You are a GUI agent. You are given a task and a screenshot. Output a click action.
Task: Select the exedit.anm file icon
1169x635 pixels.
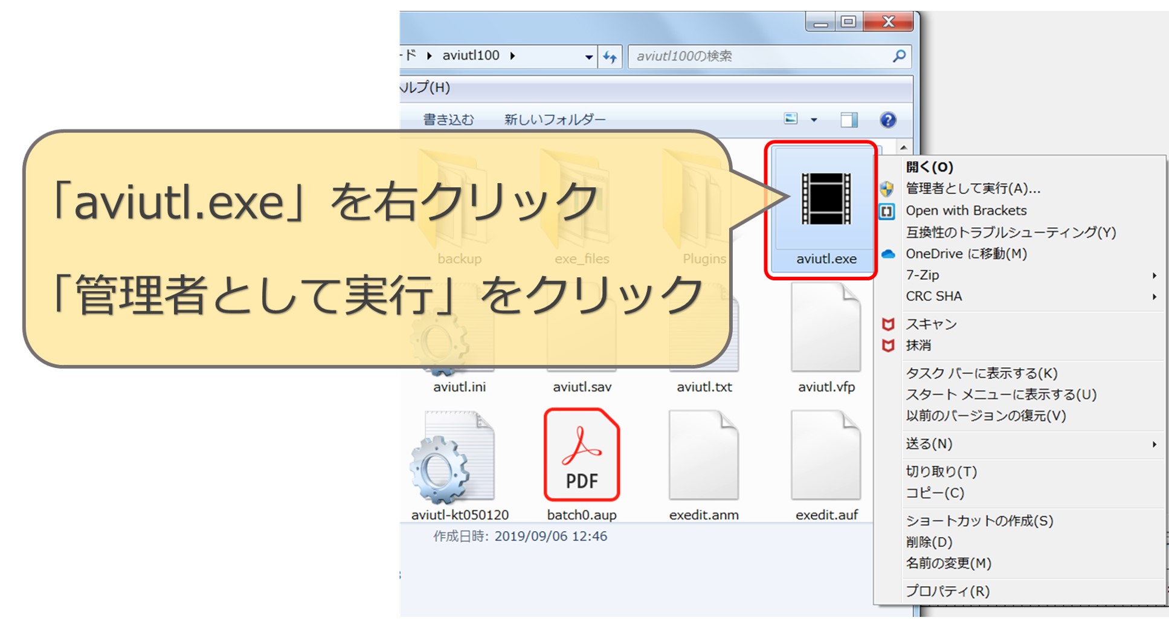[x=704, y=455]
